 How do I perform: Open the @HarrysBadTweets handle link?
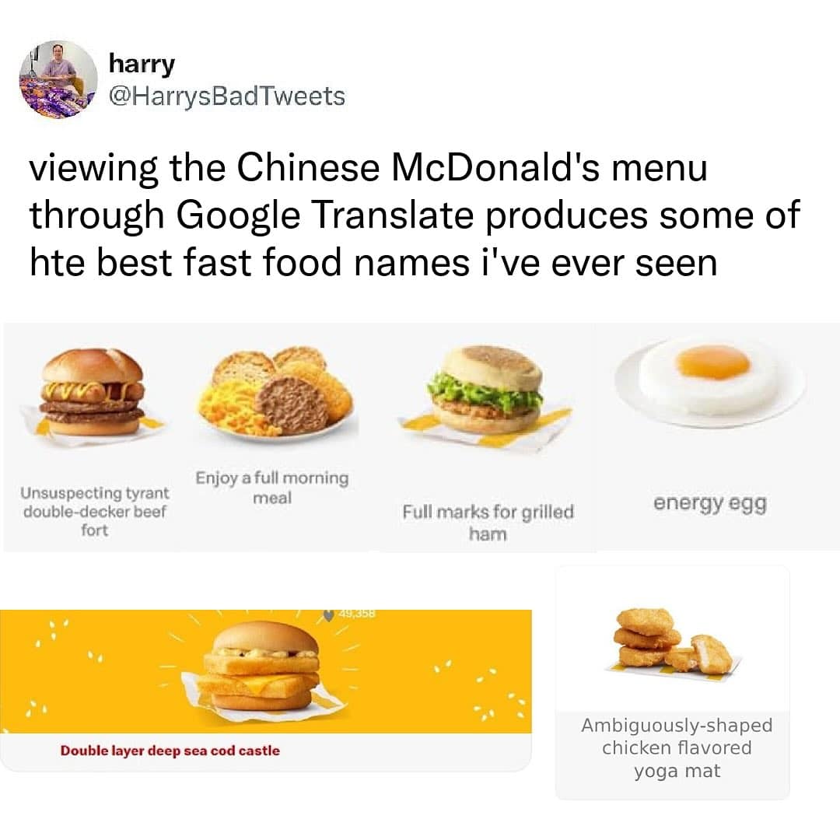click(226, 96)
